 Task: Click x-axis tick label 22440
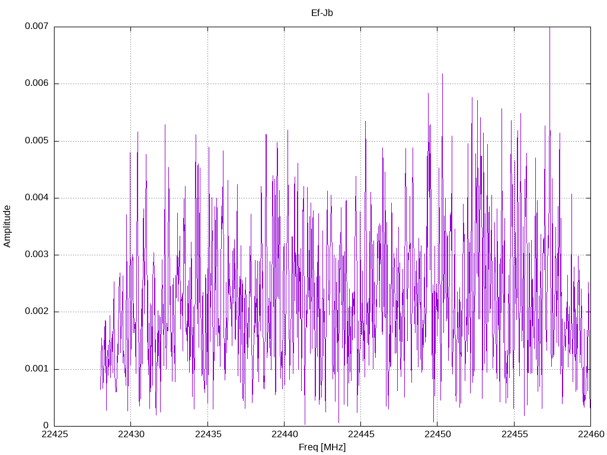tap(285, 434)
